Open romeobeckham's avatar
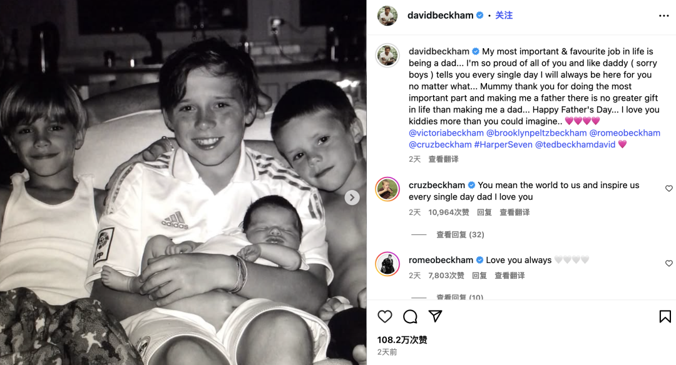 pyautogui.click(x=387, y=264)
